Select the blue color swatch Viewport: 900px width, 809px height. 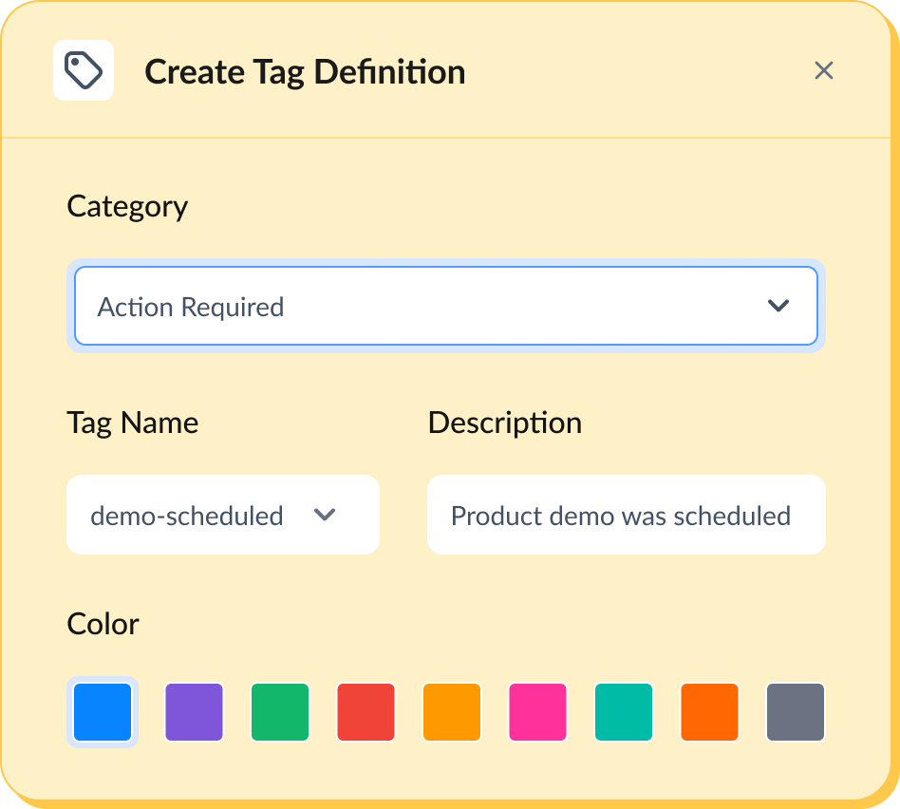pyautogui.click(x=103, y=712)
